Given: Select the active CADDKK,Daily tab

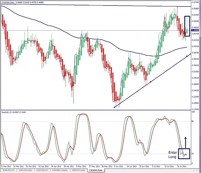Looking at the screenshot, I should point(96,170).
